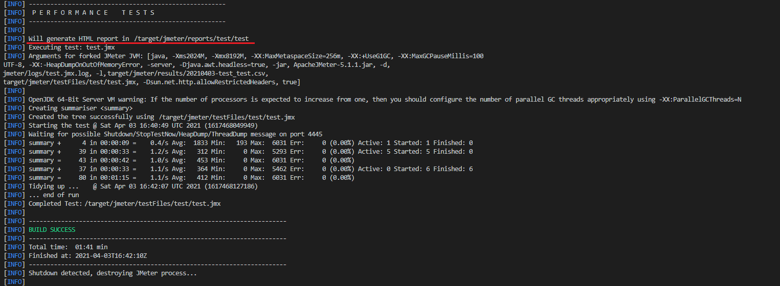The width and height of the screenshot is (780, 286).
Task: Click the 'Arguments for forked JMeter JVM' line
Action: click(256, 56)
